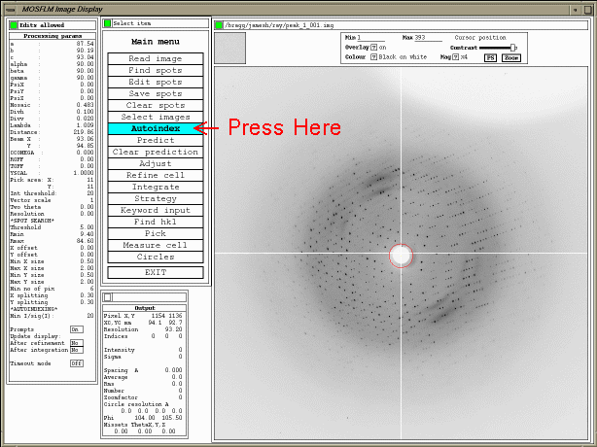The image size is (597, 447).
Task: Click the Lambda value 1.009
Action: point(85,125)
